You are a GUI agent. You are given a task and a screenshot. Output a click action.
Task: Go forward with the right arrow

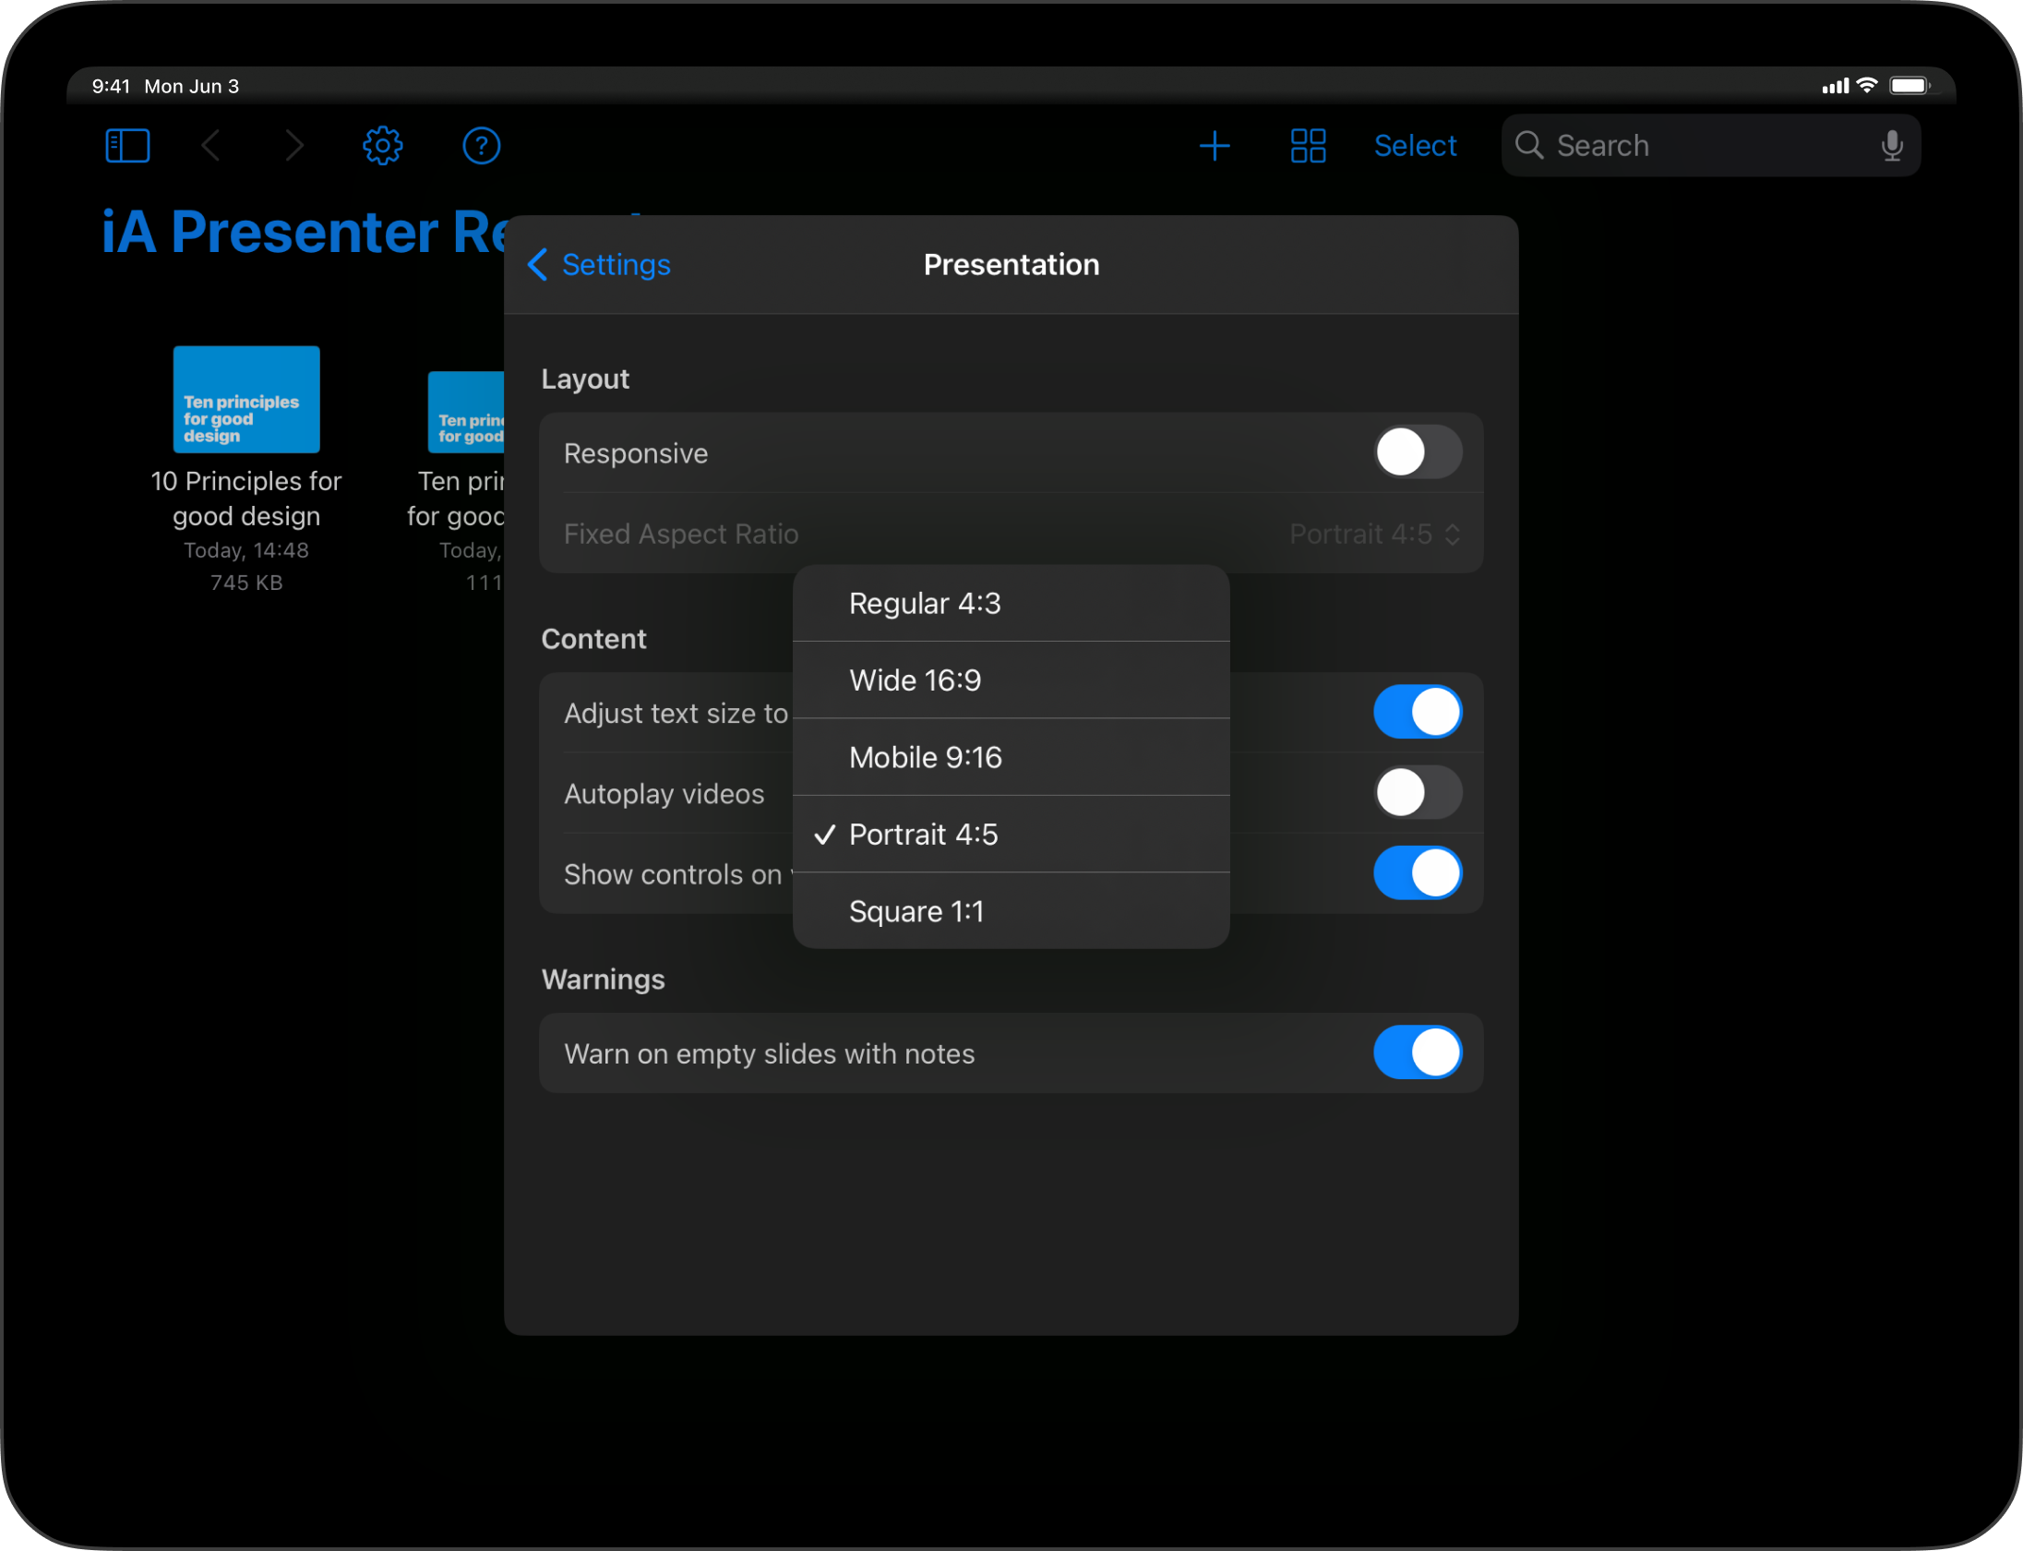click(294, 146)
